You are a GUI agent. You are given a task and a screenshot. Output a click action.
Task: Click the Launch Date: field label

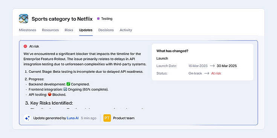167,66
